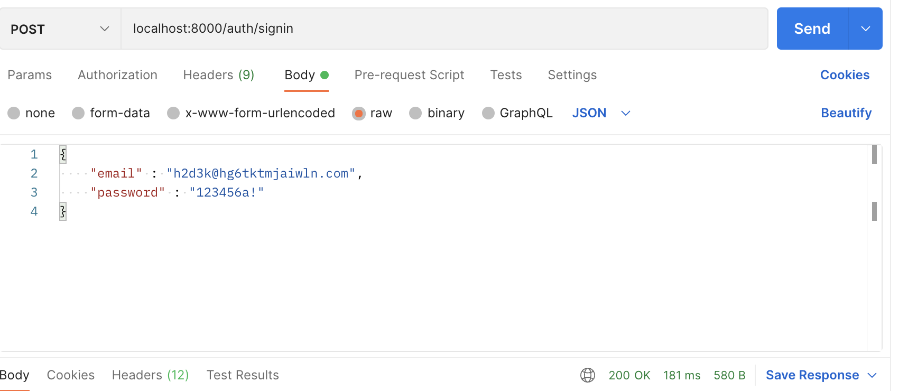Image resolution: width=908 pixels, height=391 pixels.
Task: Click the 181 ms response time
Action: pyautogui.click(x=682, y=375)
